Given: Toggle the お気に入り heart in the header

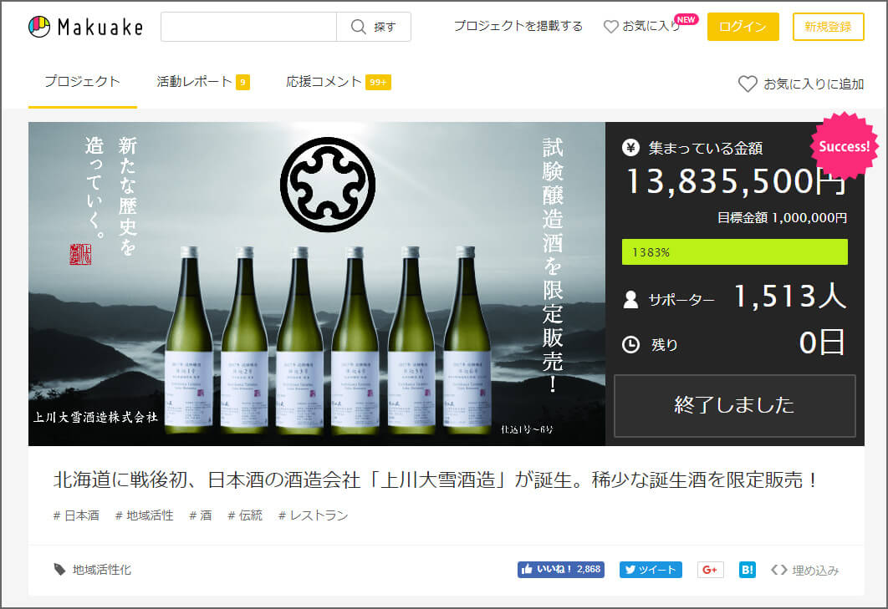Looking at the screenshot, I should coord(611,26).
